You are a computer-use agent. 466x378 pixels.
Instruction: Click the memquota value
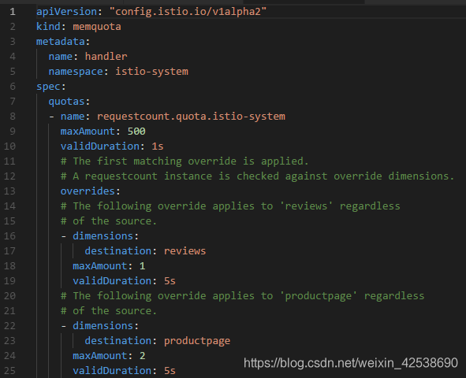tap(97, 27)
